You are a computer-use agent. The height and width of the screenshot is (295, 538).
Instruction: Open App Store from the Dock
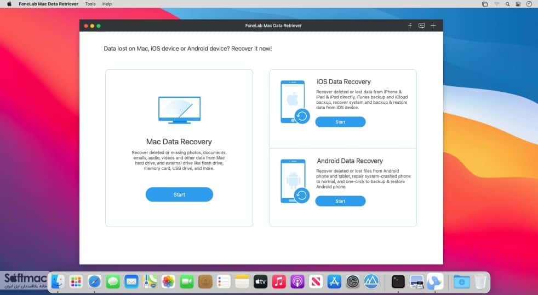(334, 282)
